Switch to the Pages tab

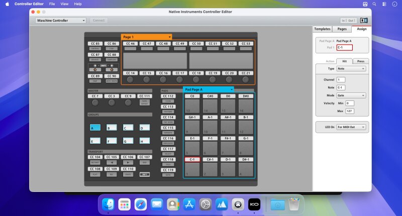(342, 29)
